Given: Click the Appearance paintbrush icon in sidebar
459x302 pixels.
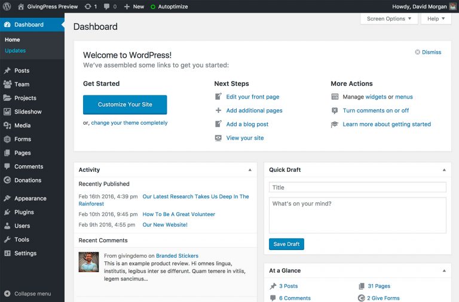Looking at the screenshot, I should pyautogui.click(x=7, y=198).
